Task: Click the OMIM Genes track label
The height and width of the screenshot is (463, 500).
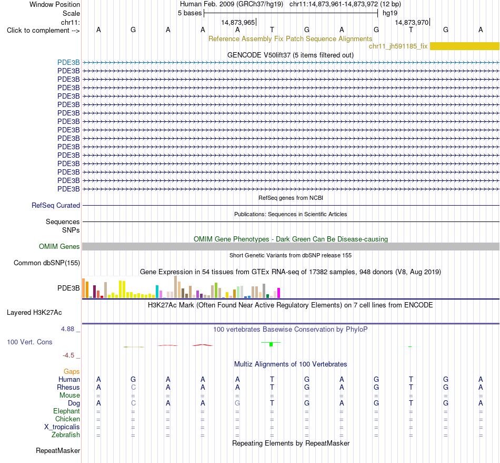Action: pos(59,246)
